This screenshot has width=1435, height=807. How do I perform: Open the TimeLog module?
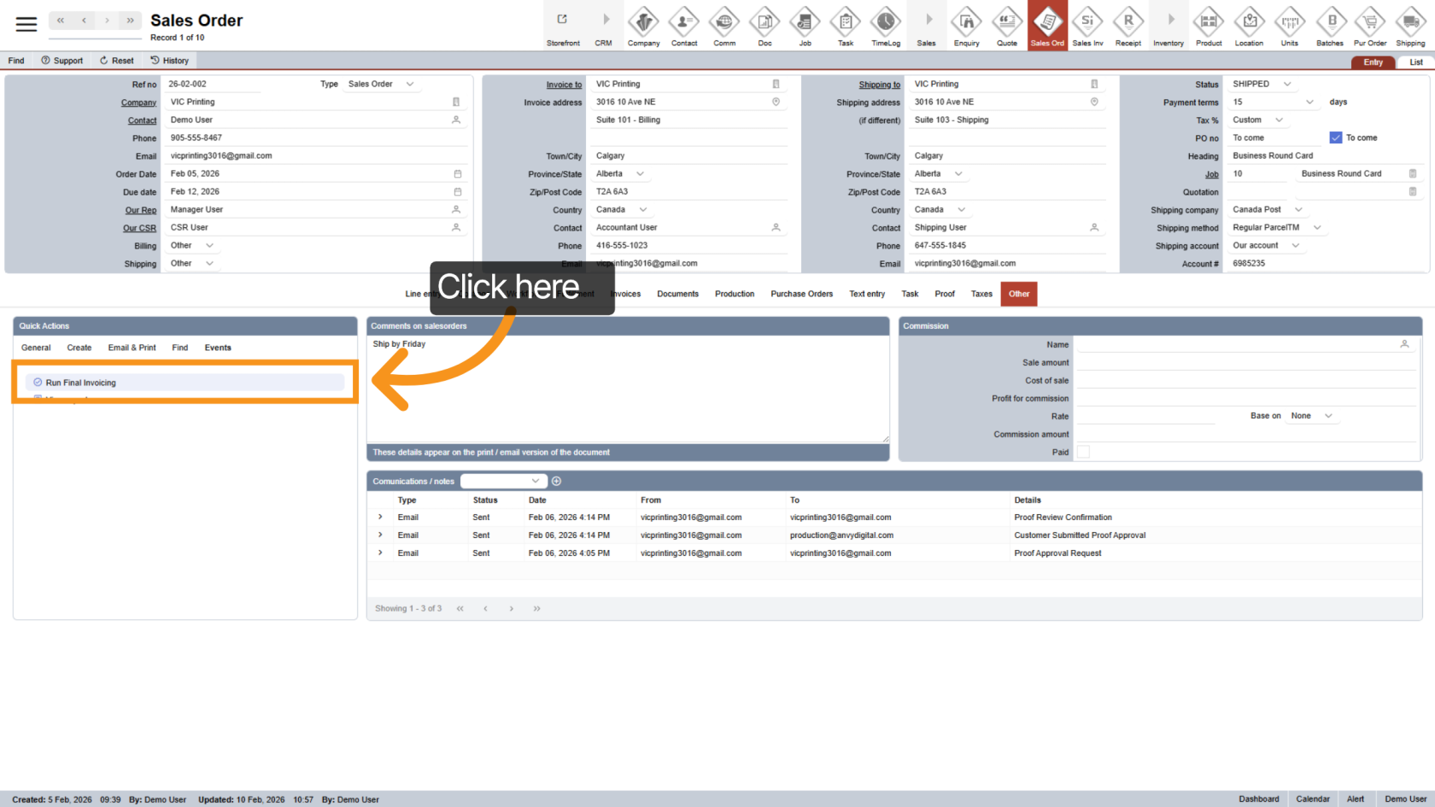[886, 26]
